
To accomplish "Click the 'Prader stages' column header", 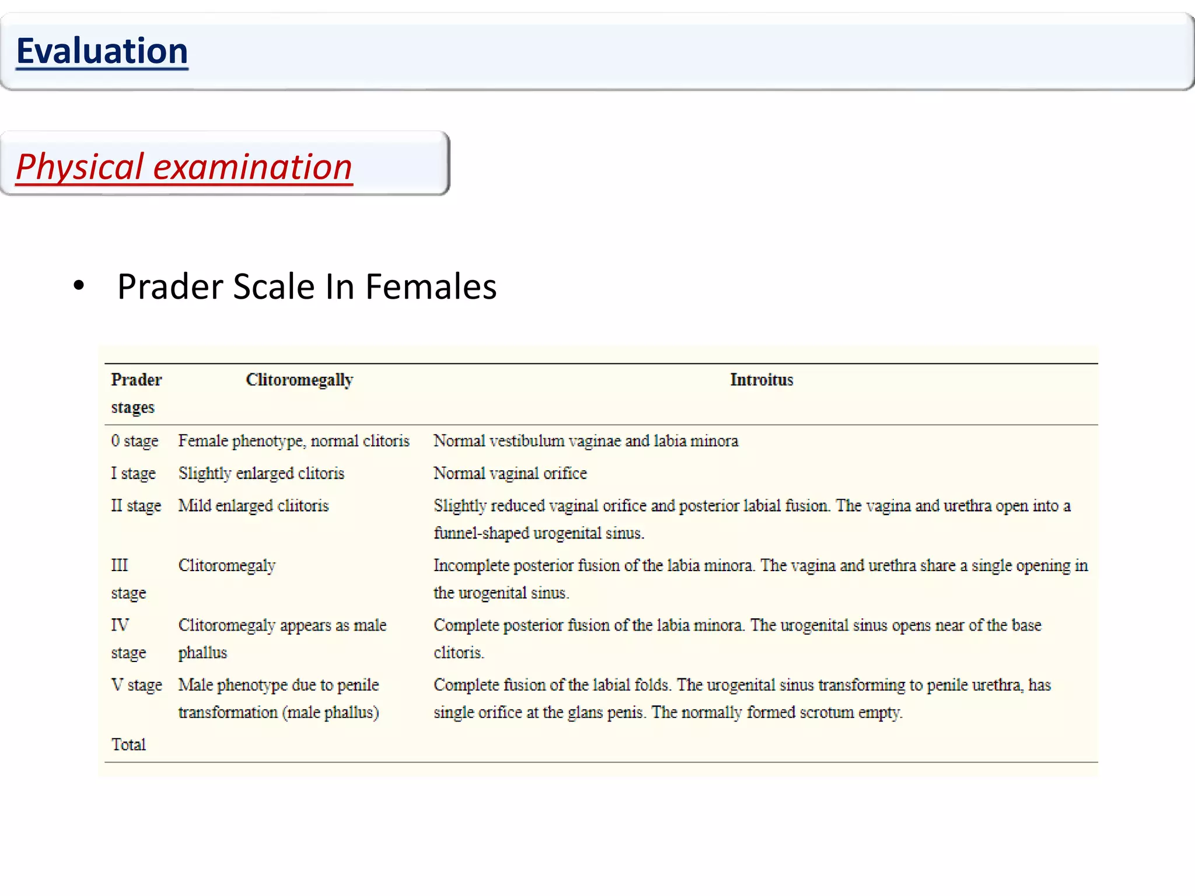I will [x=137, y=393].
